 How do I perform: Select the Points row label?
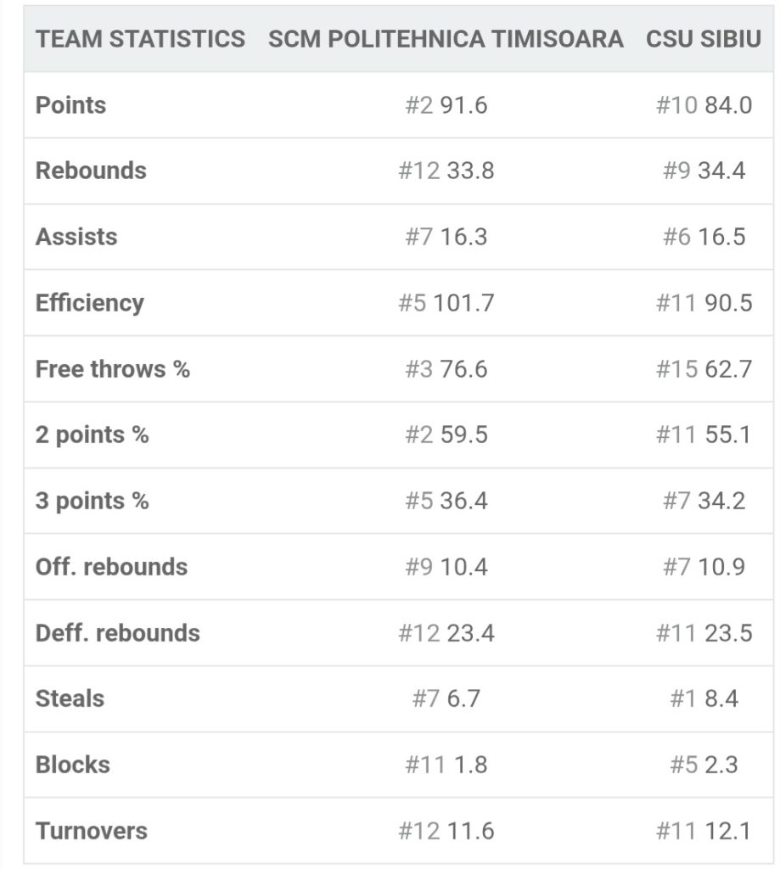[x=71, y=105]
